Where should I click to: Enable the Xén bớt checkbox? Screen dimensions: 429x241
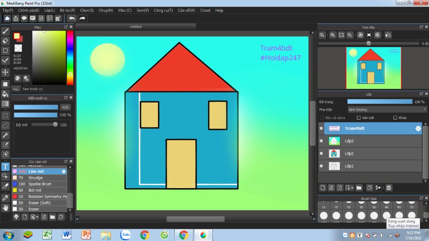coord(359,118)
